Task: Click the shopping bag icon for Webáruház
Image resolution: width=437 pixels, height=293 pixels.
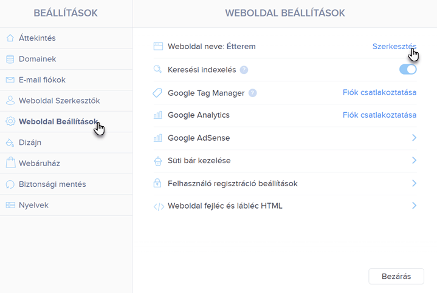Action: point(10,163)
